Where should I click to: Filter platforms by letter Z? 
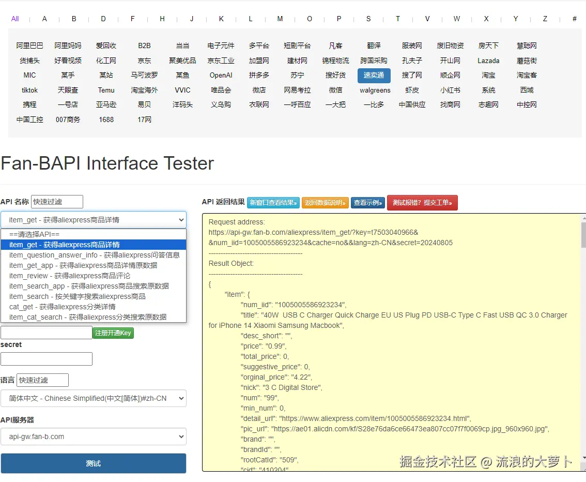pos(545,19)
